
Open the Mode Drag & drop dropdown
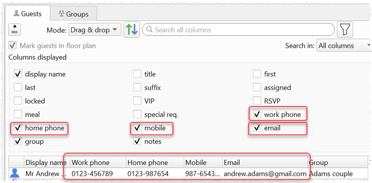94,30
